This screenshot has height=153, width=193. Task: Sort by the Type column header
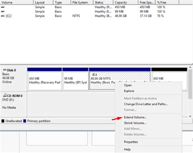(x=62, y=2)
